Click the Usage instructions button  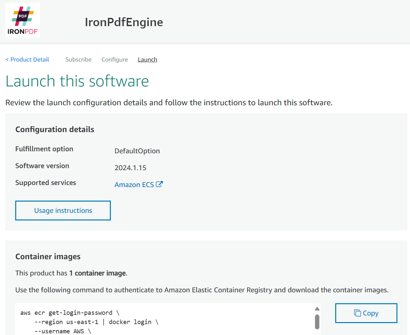click(x=63, y=211)
